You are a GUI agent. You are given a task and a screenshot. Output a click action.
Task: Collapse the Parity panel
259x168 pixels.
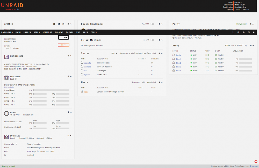[x=253, y=24]
